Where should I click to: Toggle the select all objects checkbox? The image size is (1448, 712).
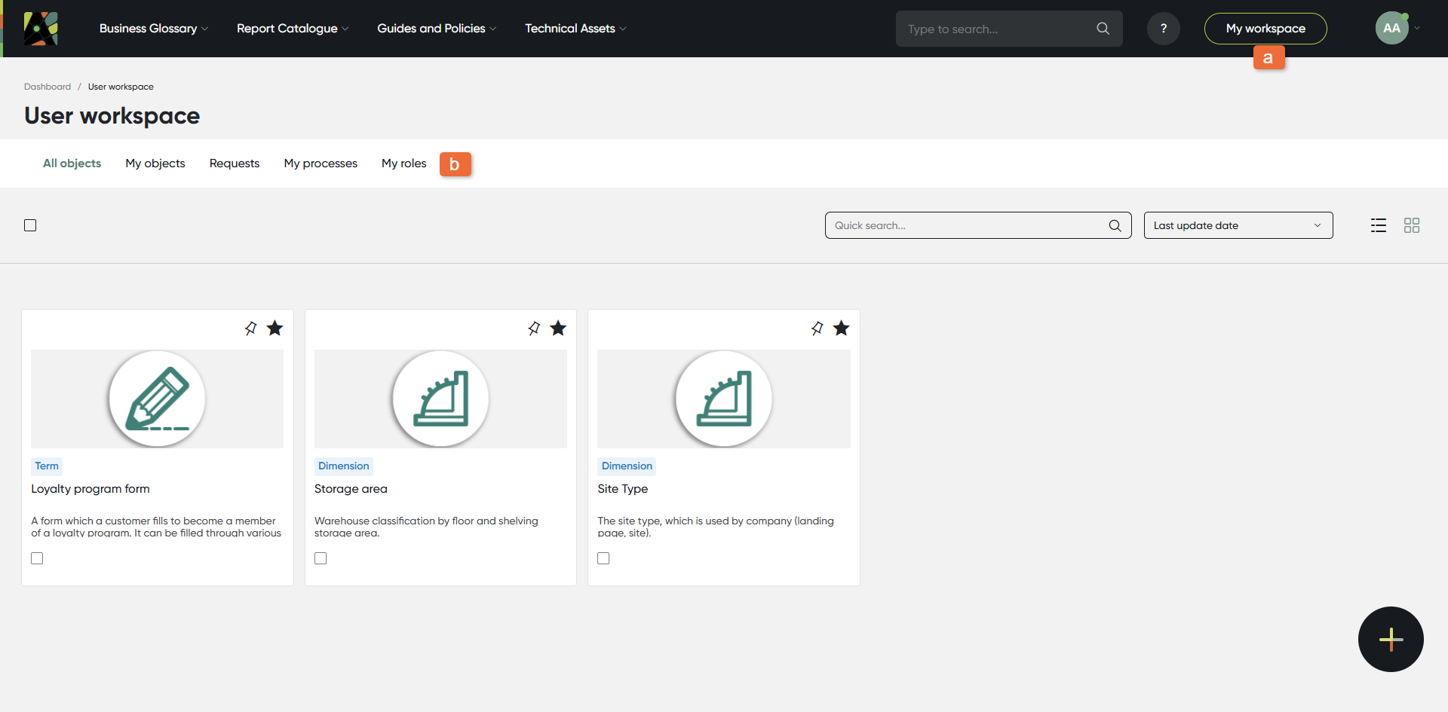pyautogui.click(x=30, y=225)
